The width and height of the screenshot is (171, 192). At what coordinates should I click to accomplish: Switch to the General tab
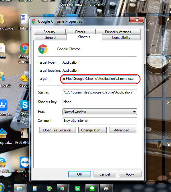(50, 38)
